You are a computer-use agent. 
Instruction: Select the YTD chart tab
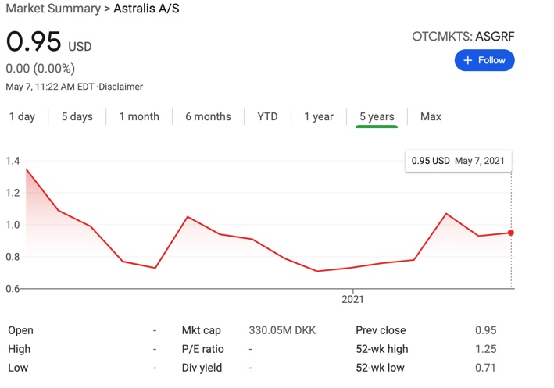(x=267, y=116)
